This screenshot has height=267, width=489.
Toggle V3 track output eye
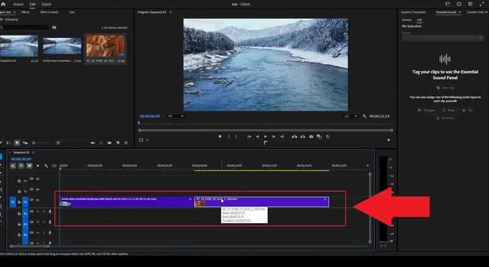(38, 179)
